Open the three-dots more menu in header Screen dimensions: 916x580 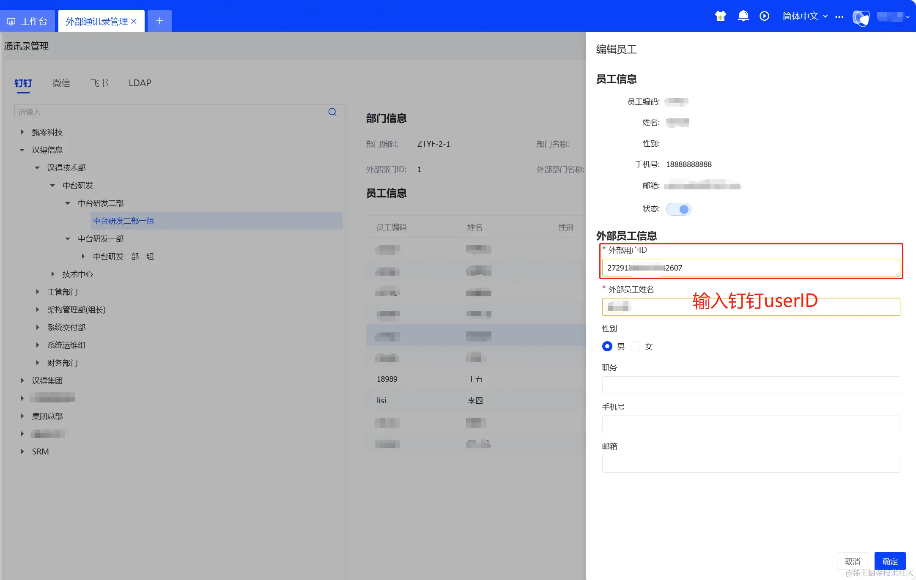(x=839, y=16)
